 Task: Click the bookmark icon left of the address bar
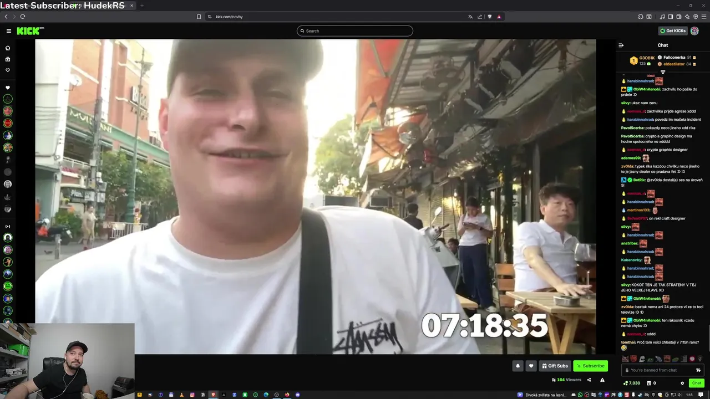[x=199, y=17]
